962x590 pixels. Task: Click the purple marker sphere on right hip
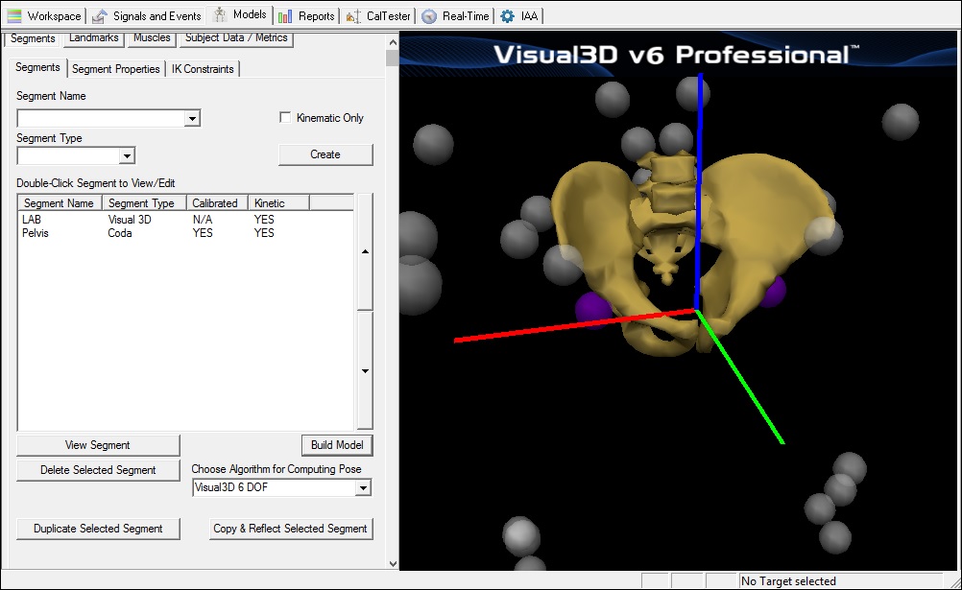coord(773,293)
